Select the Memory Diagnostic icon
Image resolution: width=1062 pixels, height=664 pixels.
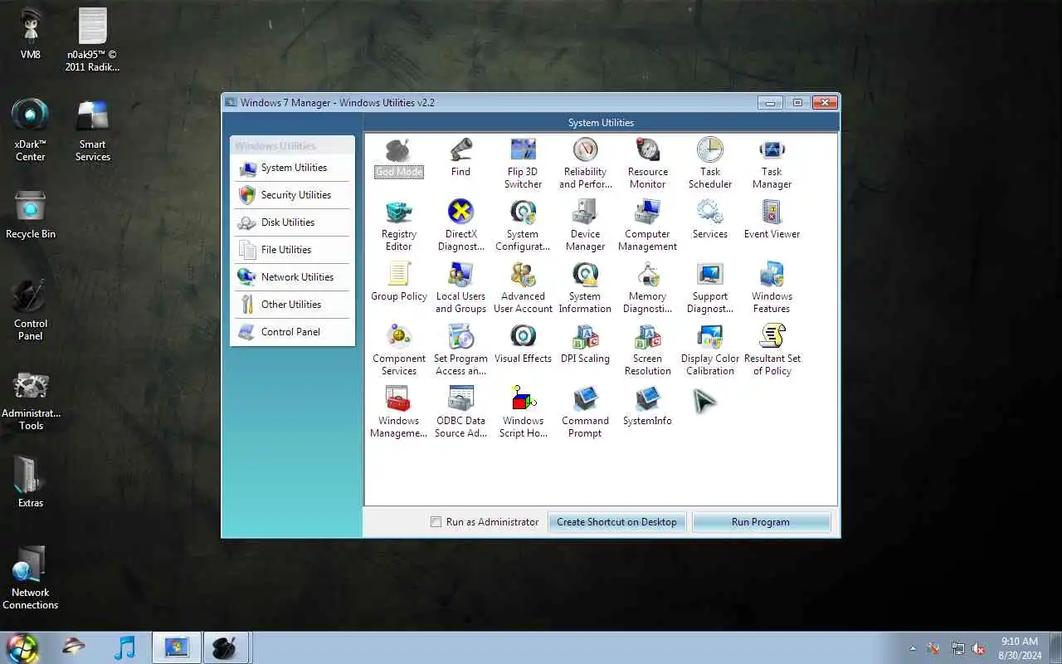tap(647, 275)
